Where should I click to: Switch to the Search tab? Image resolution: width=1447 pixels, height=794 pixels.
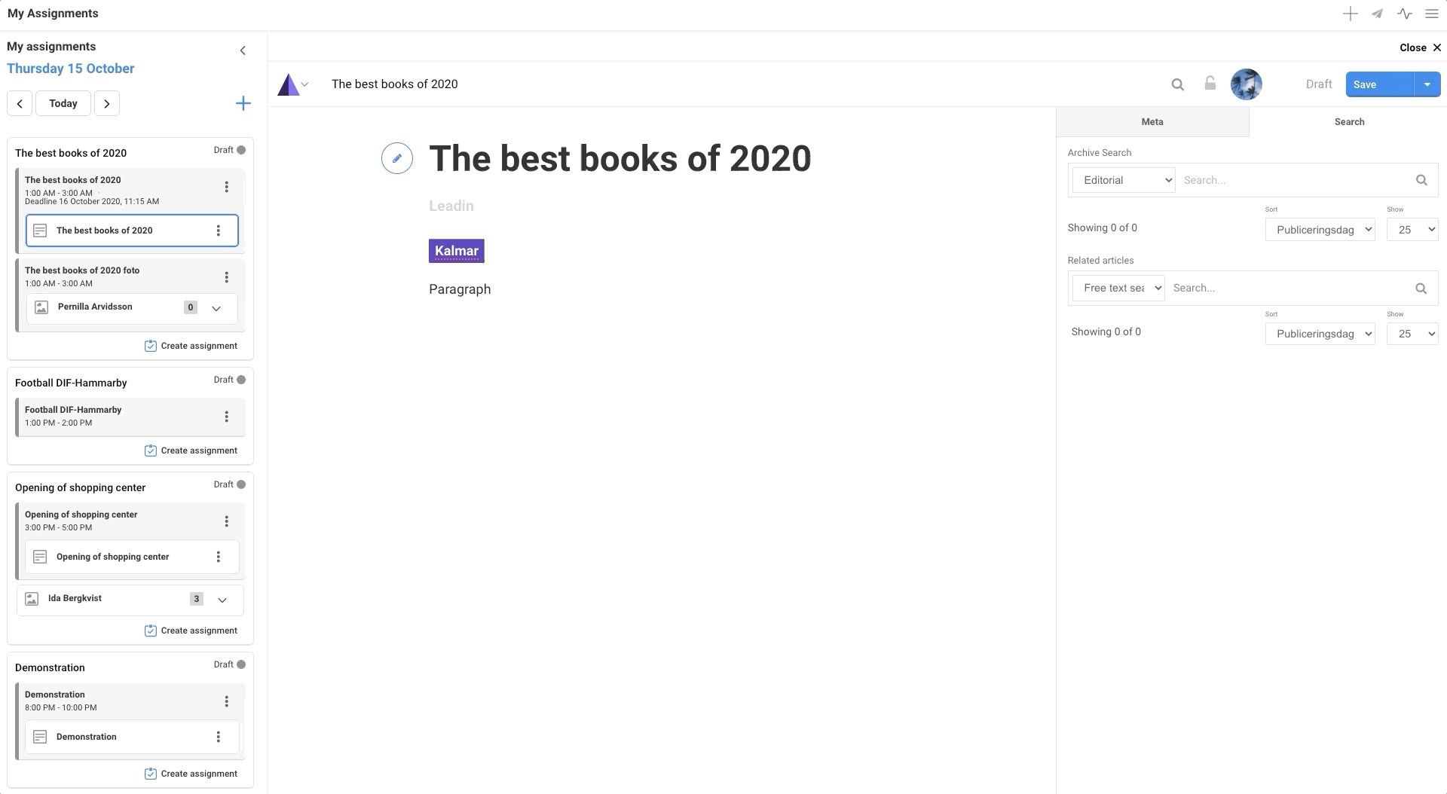[x=1348, y=122]
